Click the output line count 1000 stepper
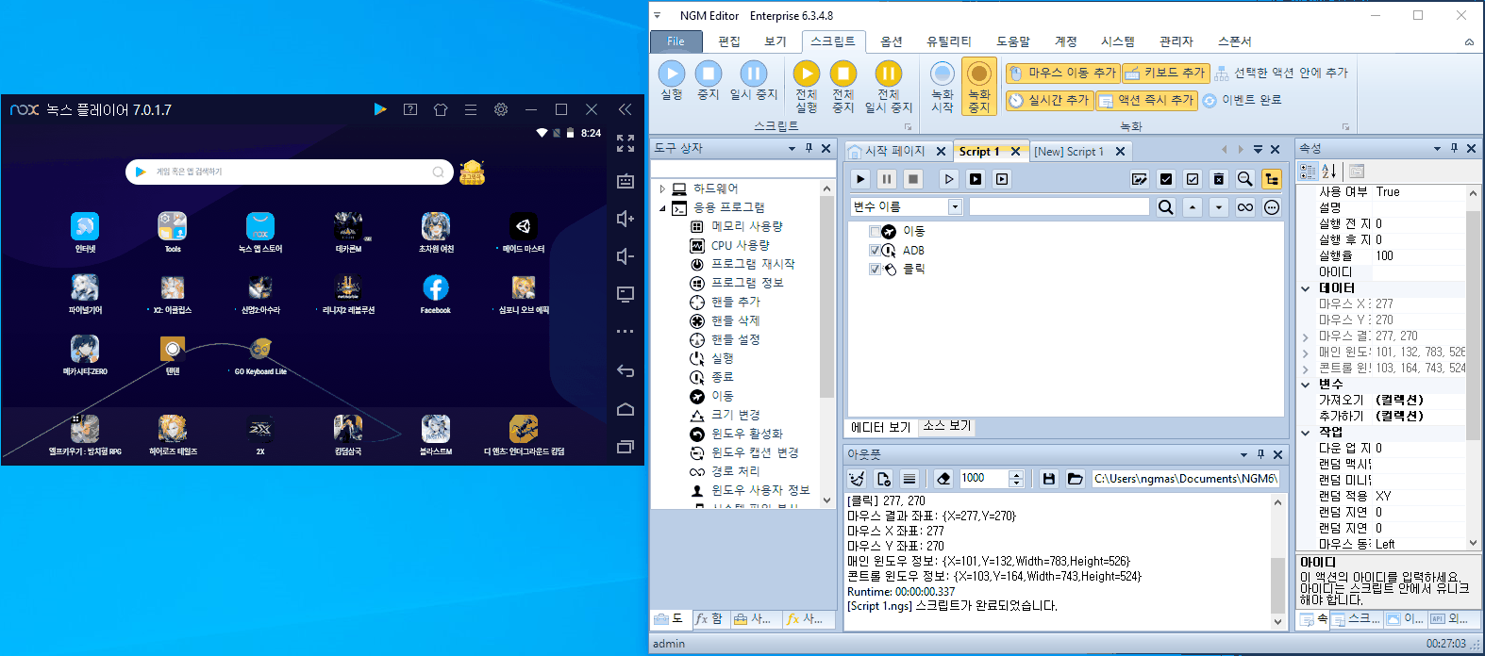1485x656 pixels. (1016, 479)
